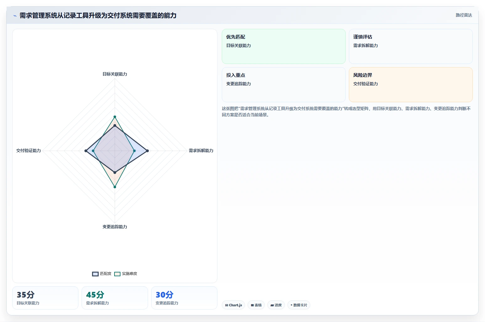This screenshot has height=322, width=485.
Task: Click the icon inside the Chart.js chip
Action: [x=227, y=305]
